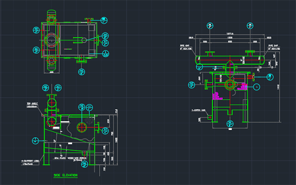Click the TOP ANGLE annotation label
Screen dimensions: 296x185
(x=32, y=104)
